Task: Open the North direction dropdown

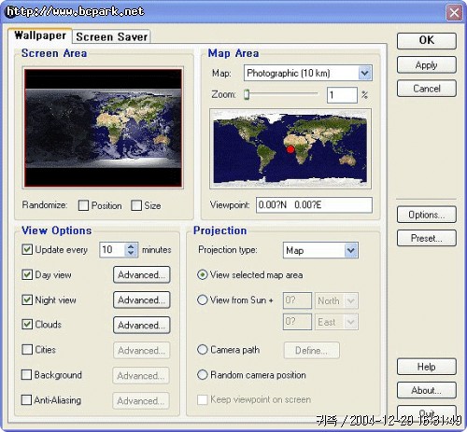Action: [336, 300]
